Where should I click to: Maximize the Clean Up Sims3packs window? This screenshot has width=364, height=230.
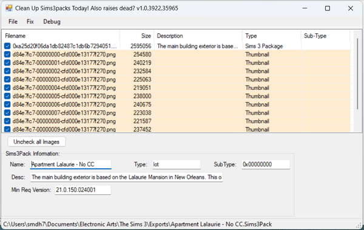click(x=328, y=8)
